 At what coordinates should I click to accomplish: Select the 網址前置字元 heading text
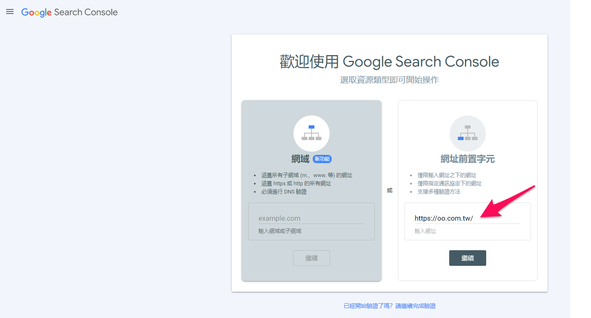coord(468,159)
